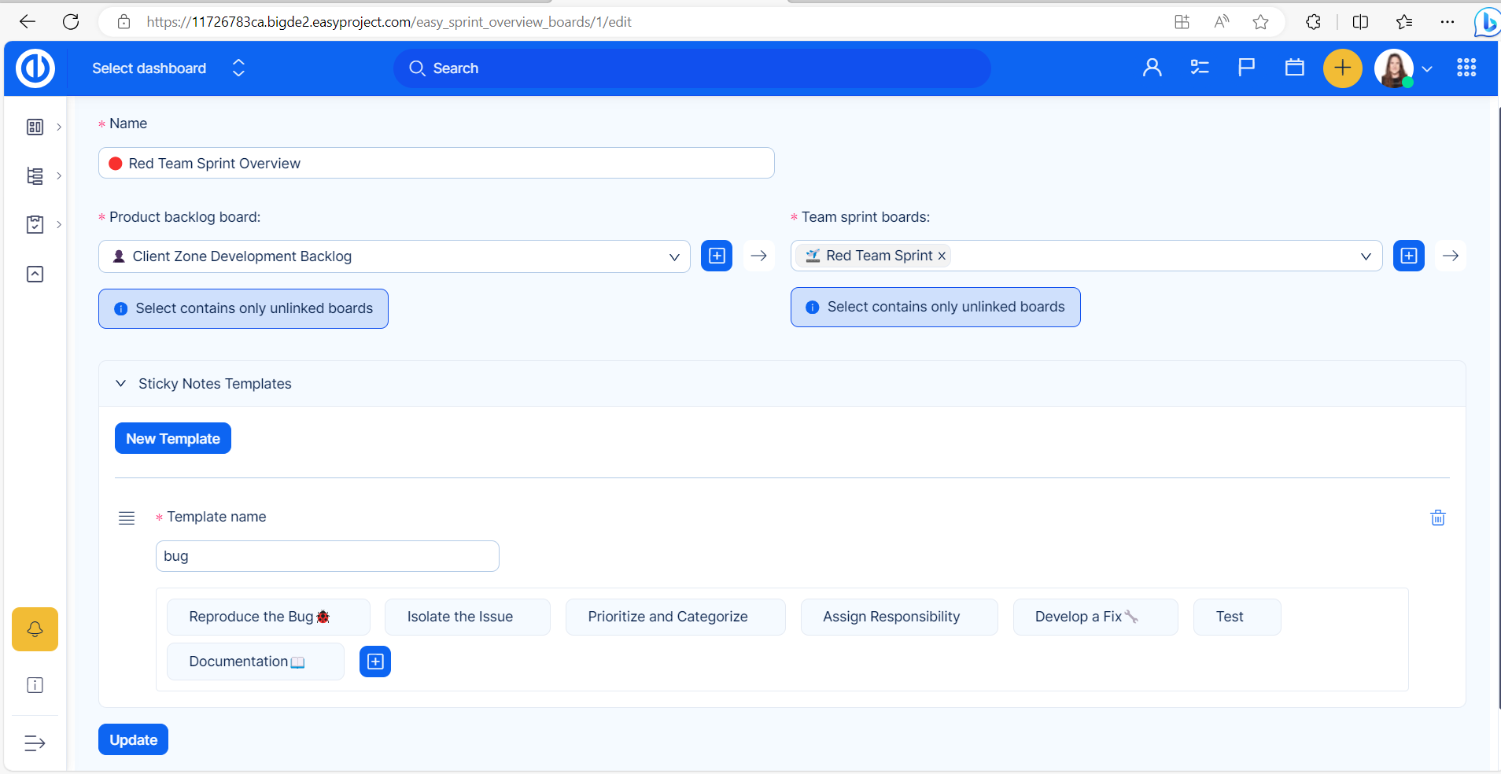This screenshot has height=774, width=1501.
Task: Collapse the Sticky Notes Templates section
Action: (121, 384)
